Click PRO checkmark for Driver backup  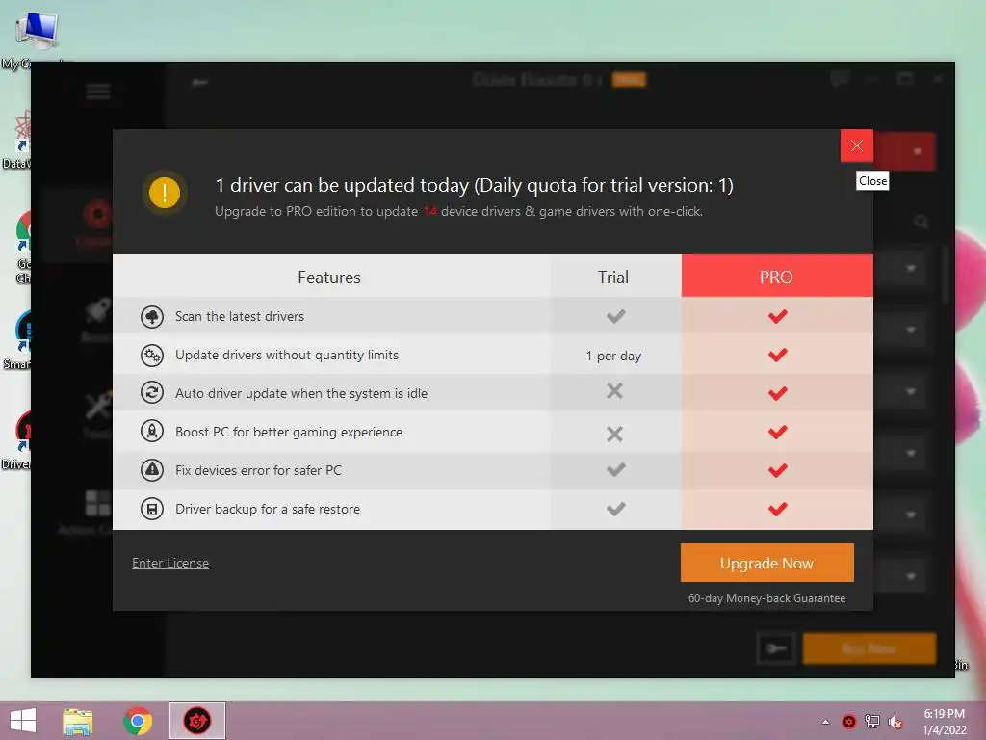[777, 509]
